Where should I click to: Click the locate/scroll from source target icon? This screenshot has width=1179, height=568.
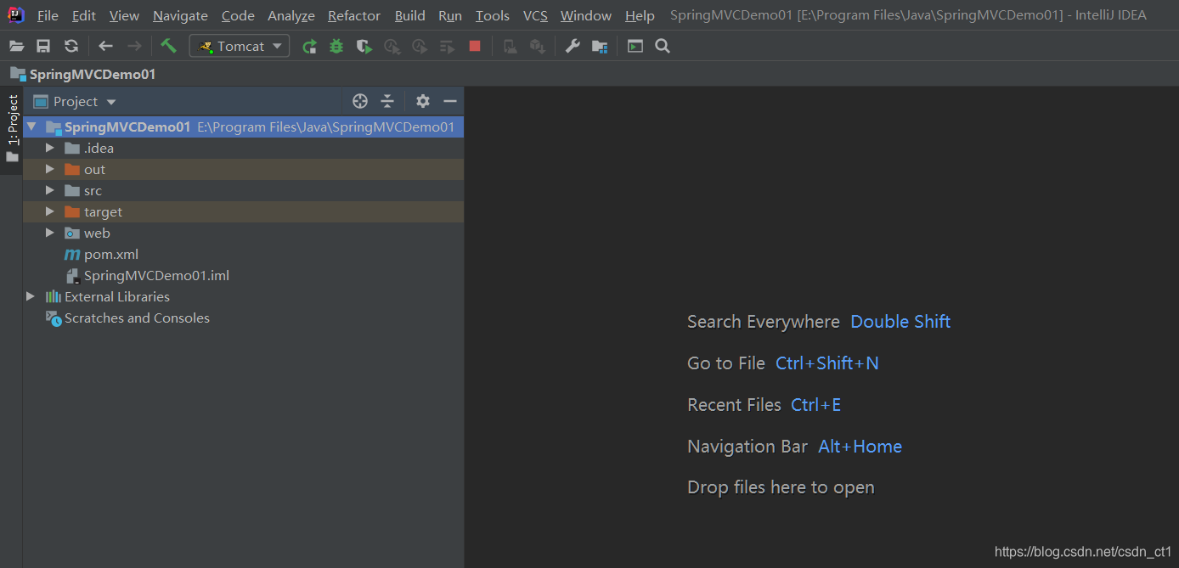coord(360,102)
